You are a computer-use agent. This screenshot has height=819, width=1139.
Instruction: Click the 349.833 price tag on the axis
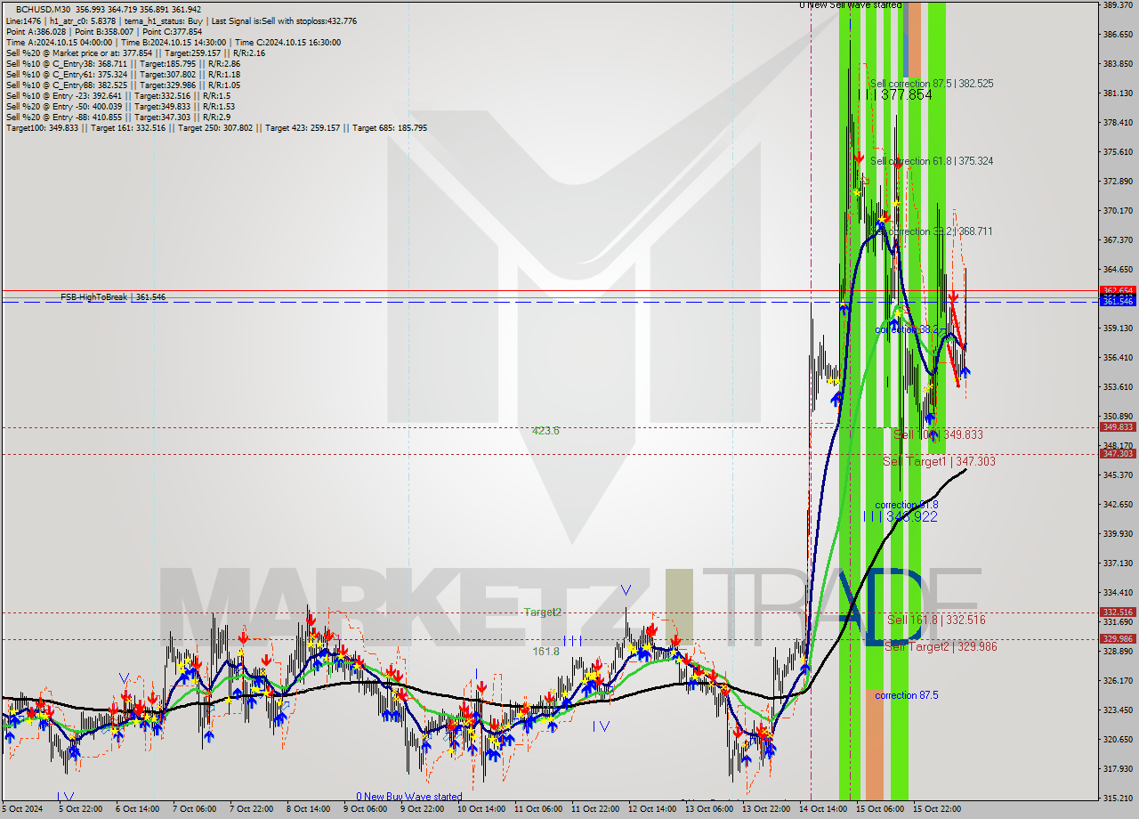pyautogui.click(x=1119, y=427)
